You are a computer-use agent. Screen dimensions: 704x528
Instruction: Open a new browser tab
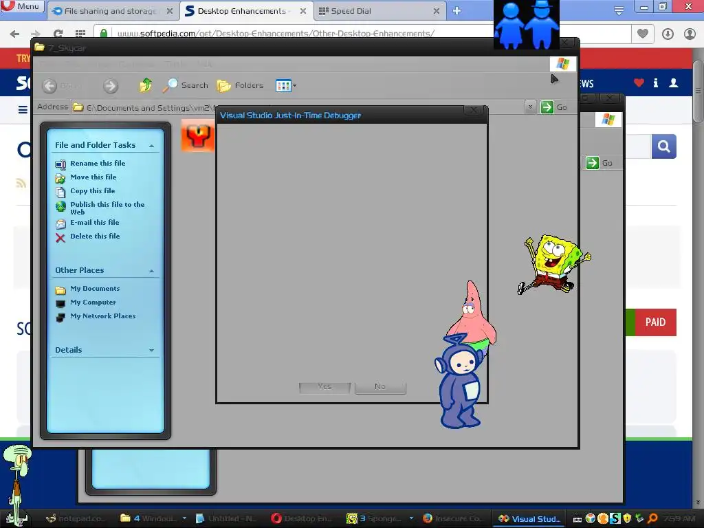(x=456, y=11)
